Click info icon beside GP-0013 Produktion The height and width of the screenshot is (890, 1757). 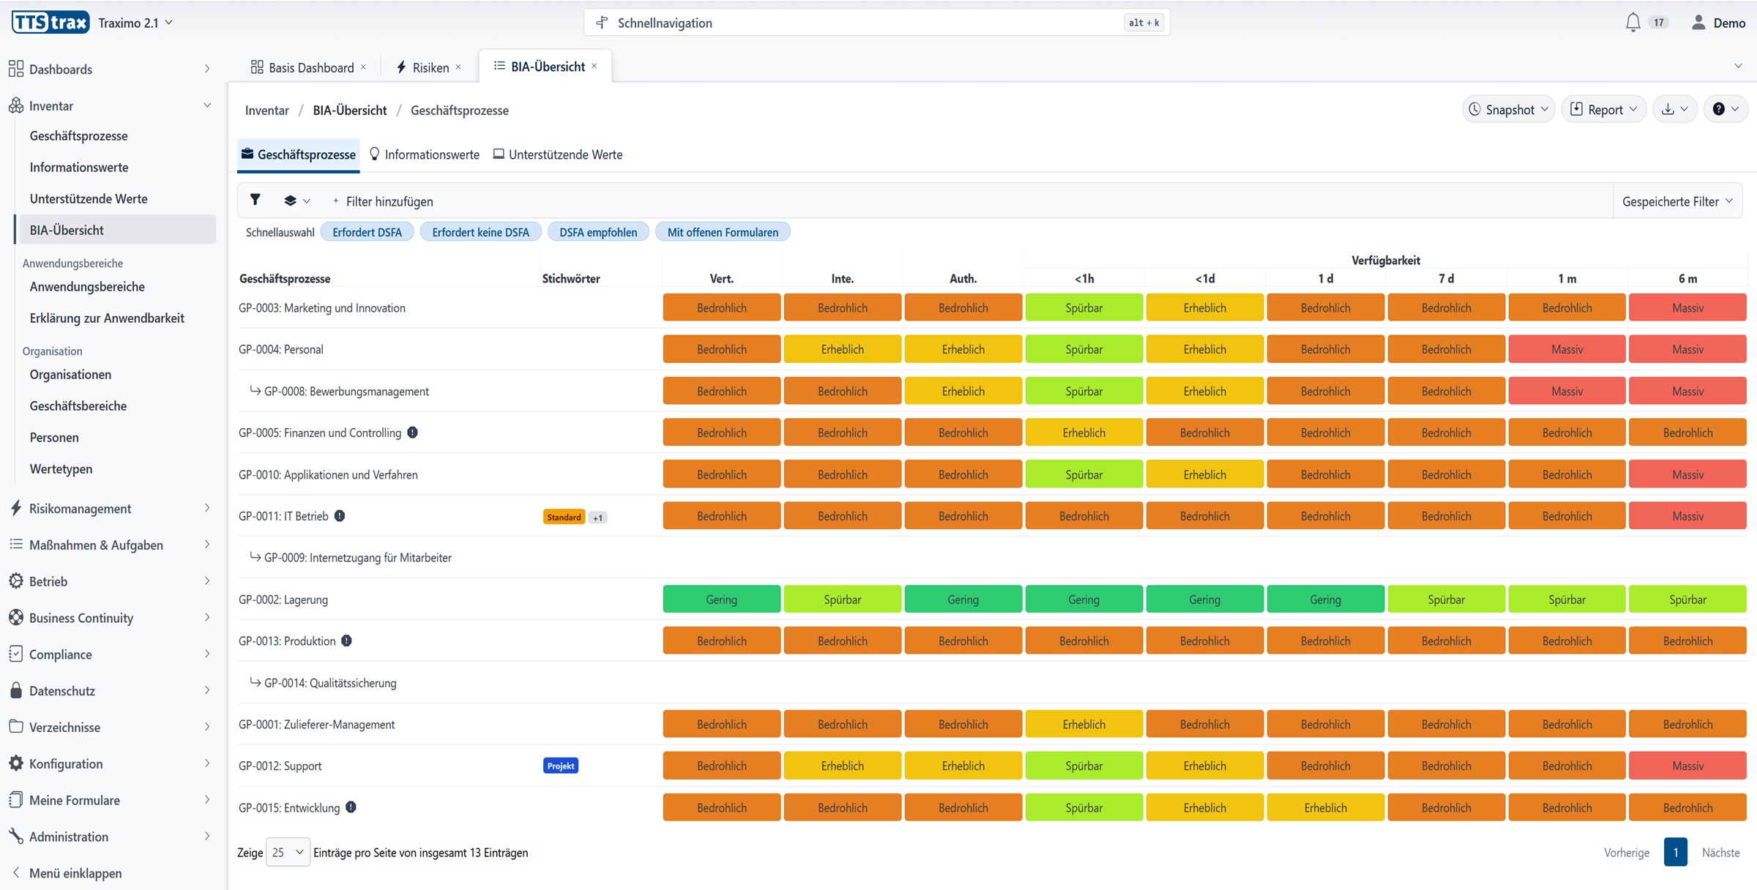[347, 640]
